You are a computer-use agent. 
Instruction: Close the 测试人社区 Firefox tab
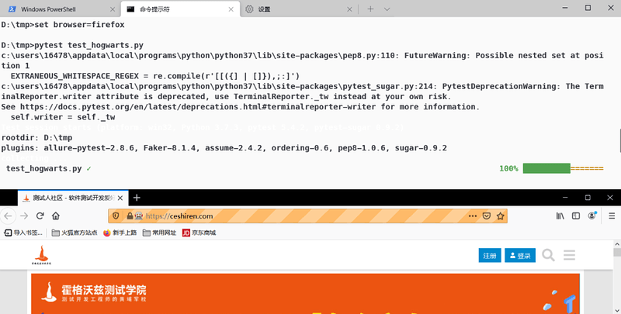click(120, 198)
